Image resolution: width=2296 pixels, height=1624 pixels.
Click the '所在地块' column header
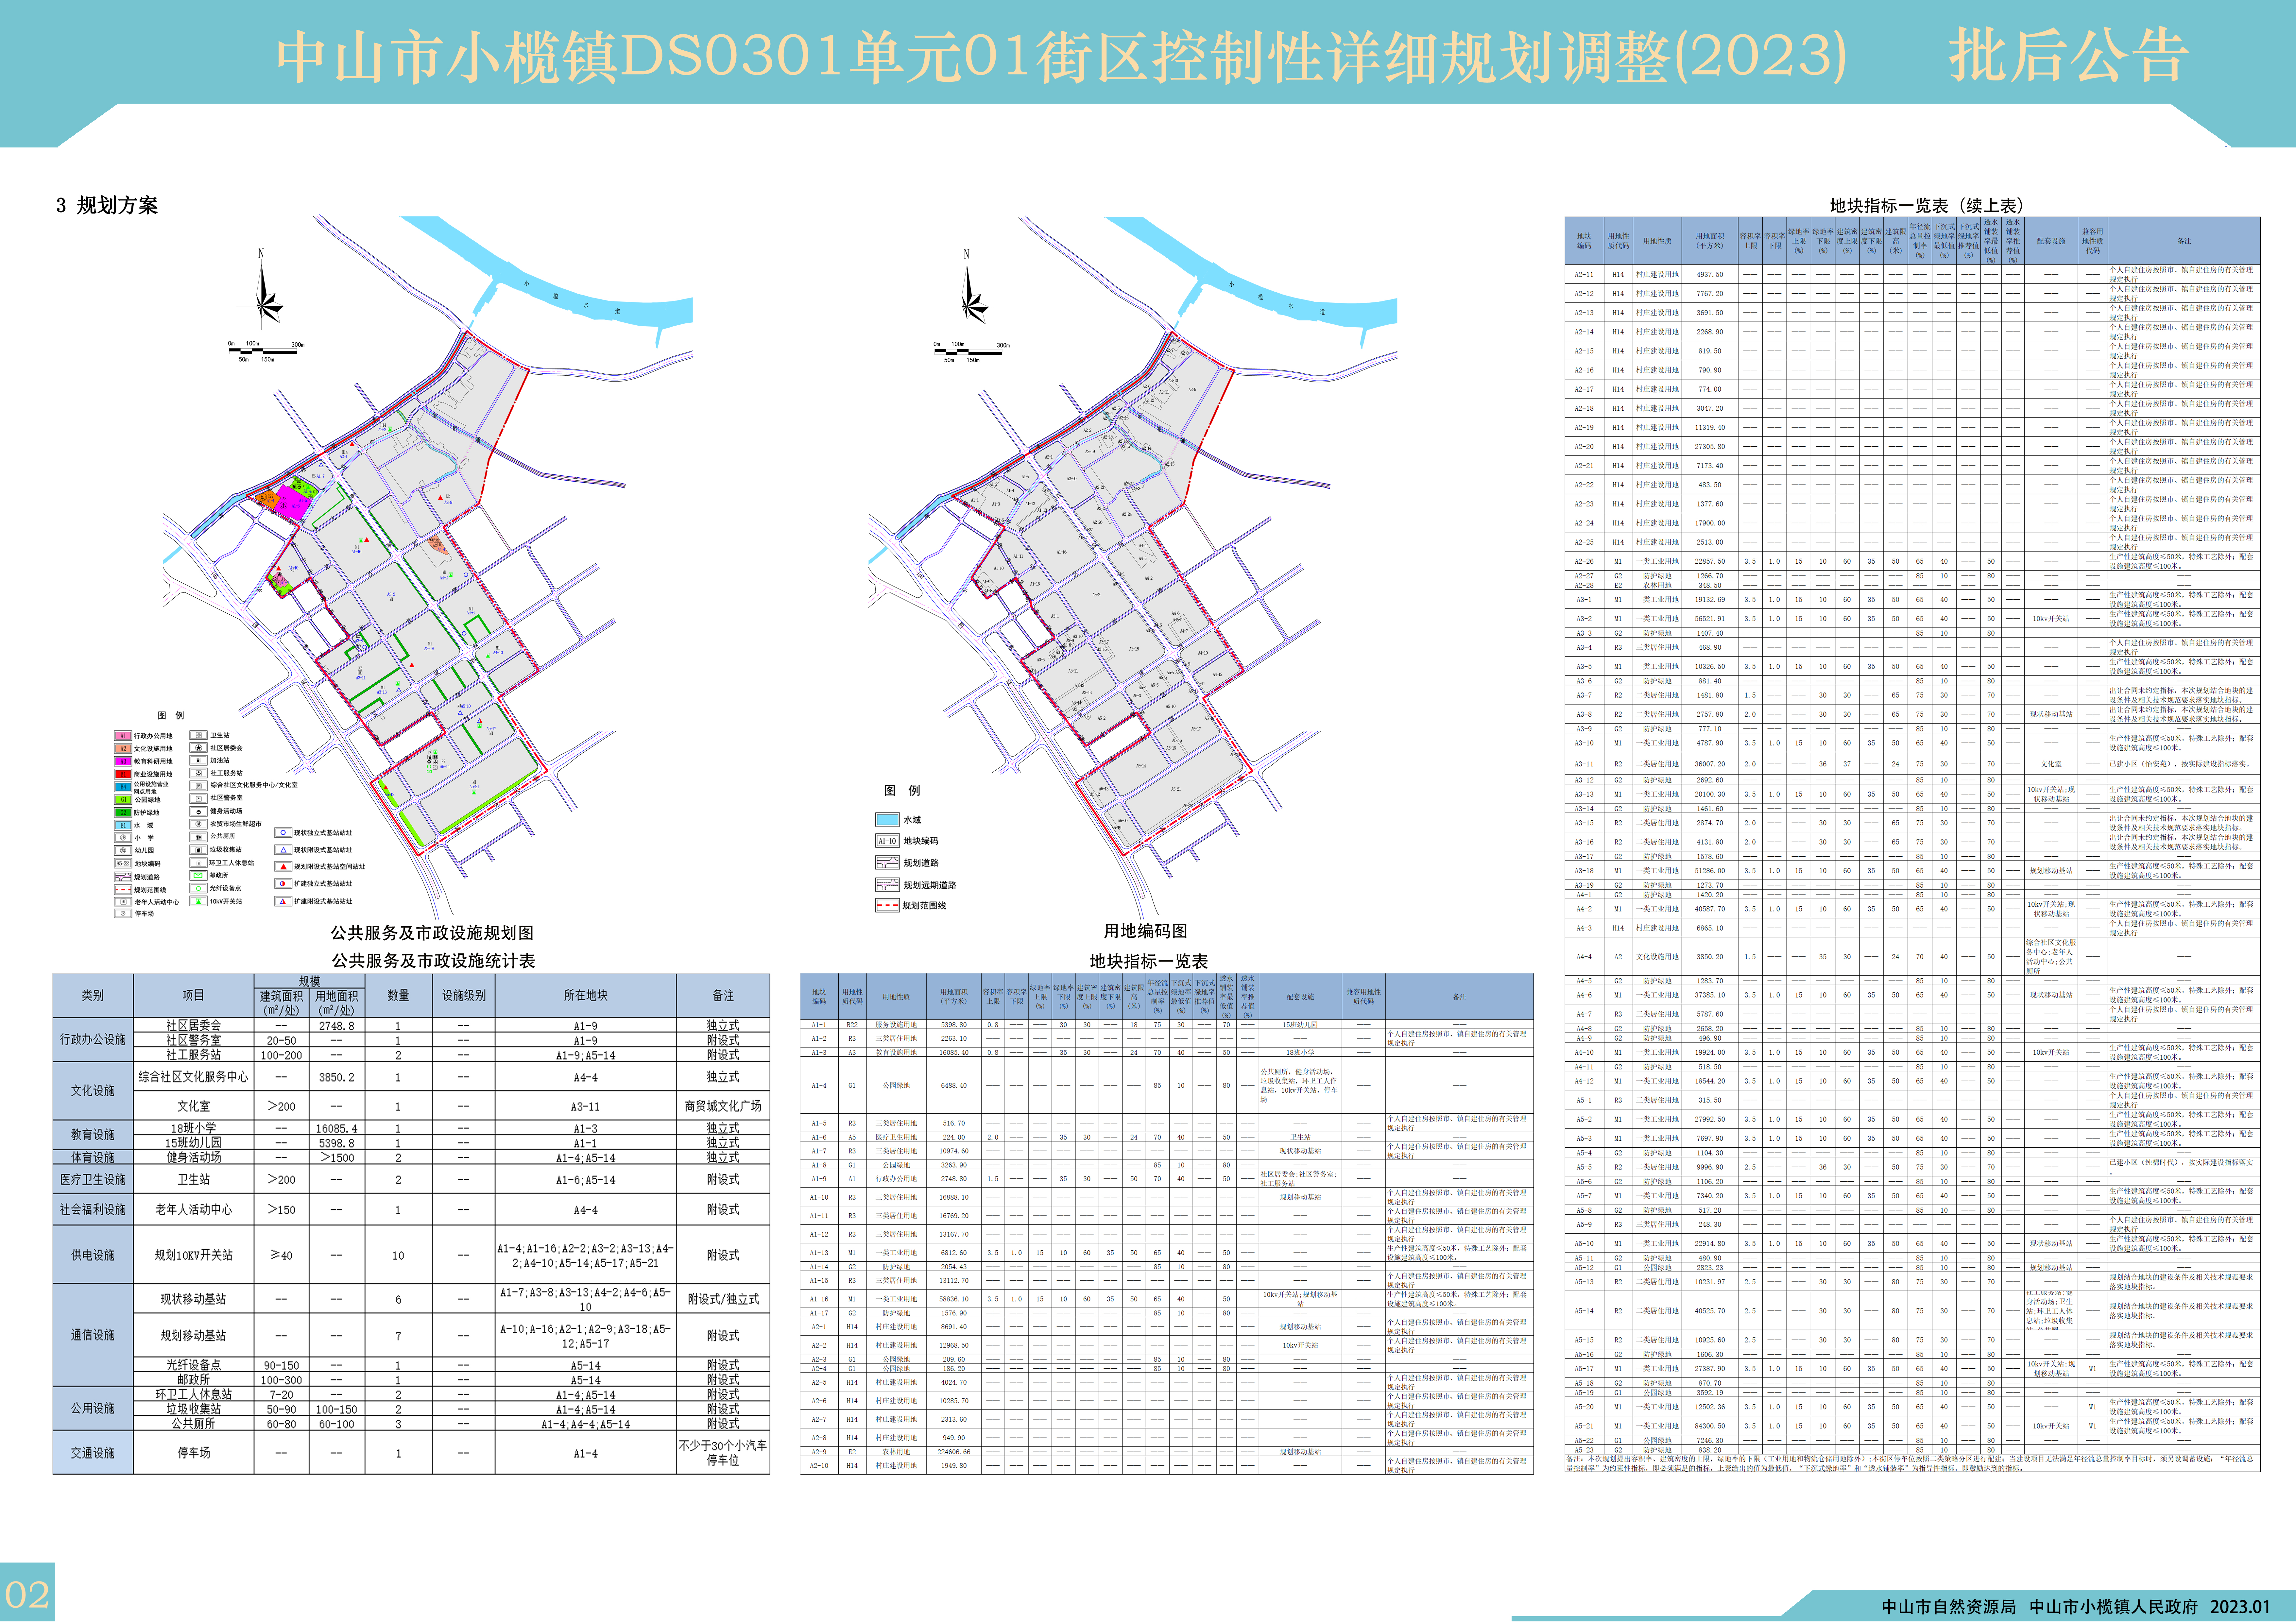pos(586,995)
